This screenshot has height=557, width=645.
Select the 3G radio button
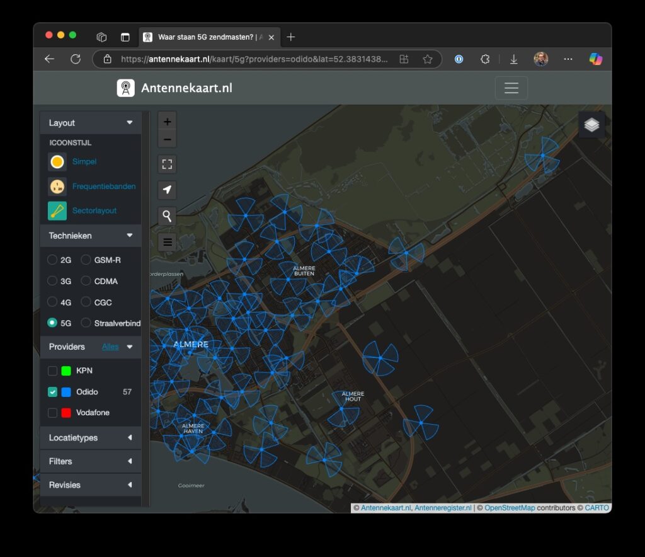(x=52, y=280)
